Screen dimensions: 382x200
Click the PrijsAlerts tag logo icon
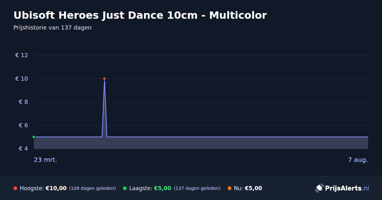(319, 188)
